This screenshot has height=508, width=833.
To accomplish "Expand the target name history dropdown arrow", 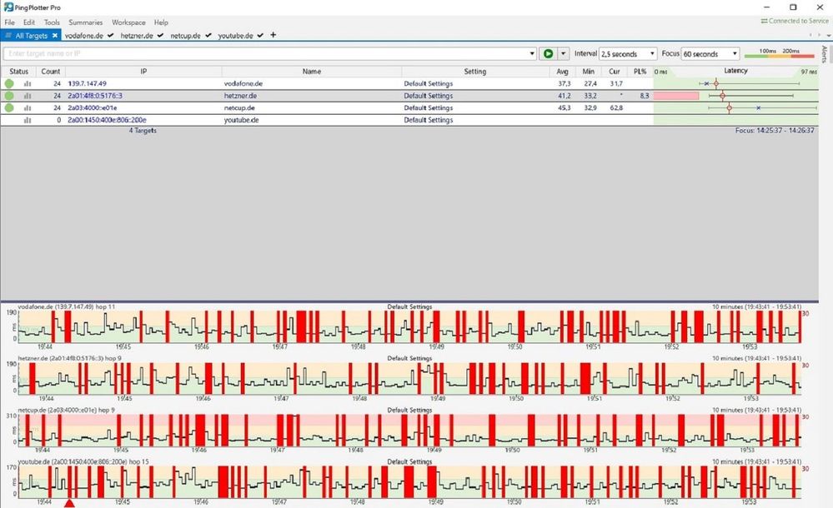I will pos(532,53).
